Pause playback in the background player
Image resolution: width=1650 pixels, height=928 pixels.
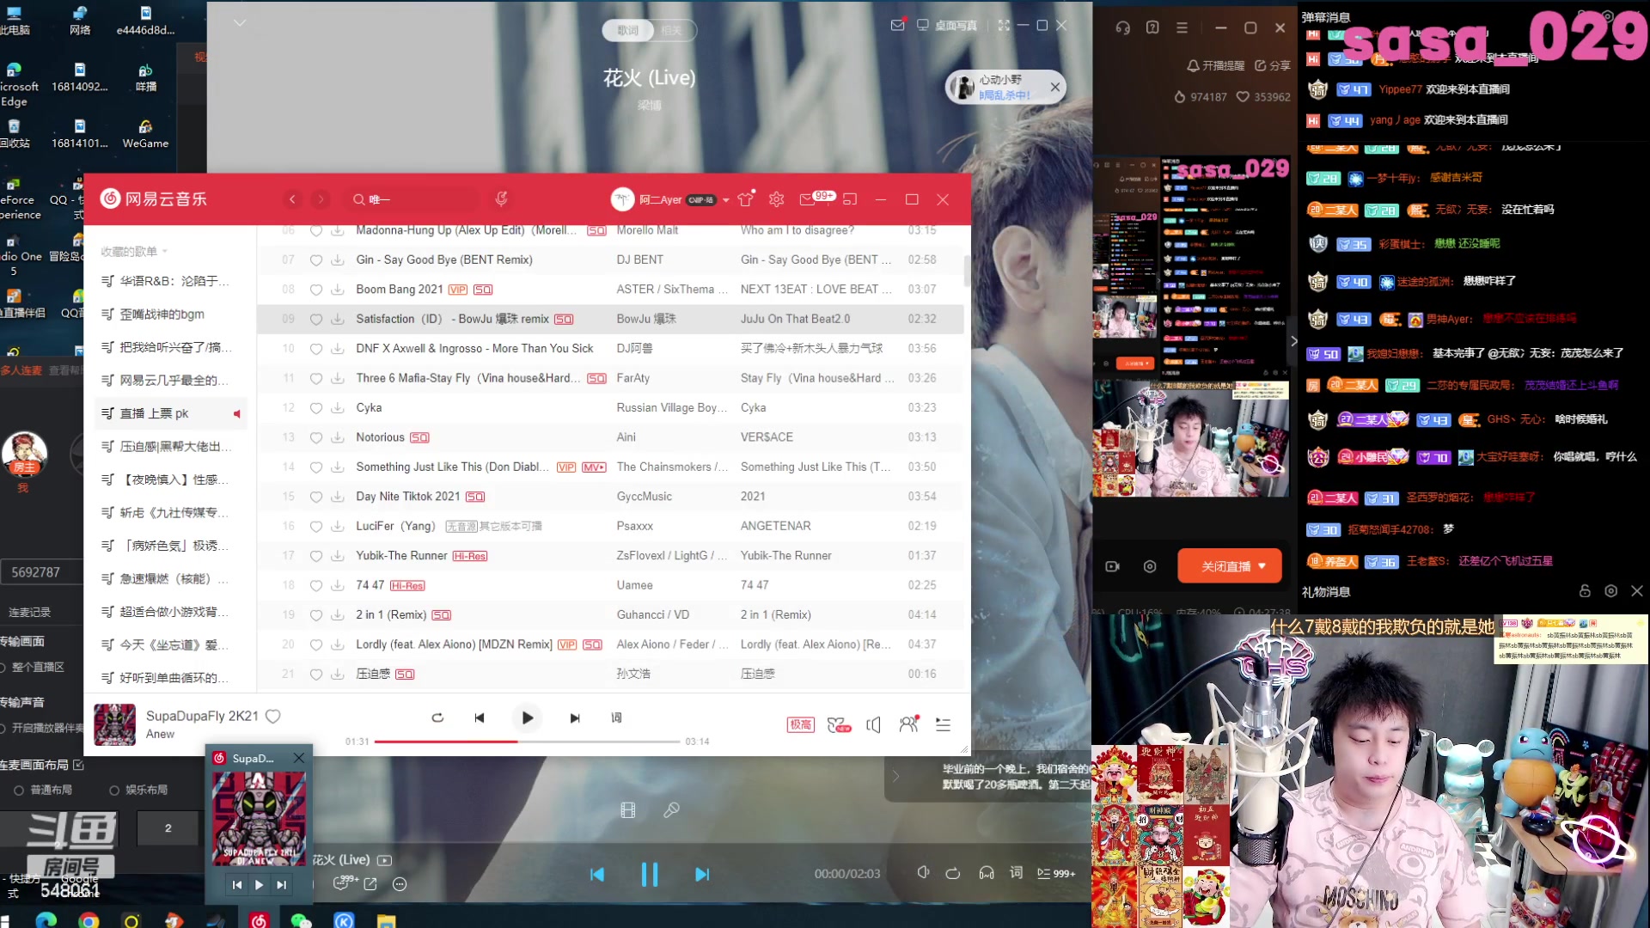point(650,875)
